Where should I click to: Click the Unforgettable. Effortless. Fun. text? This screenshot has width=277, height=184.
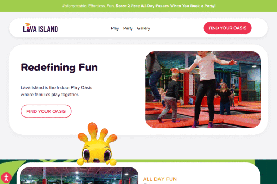click(x=88, y=6)
